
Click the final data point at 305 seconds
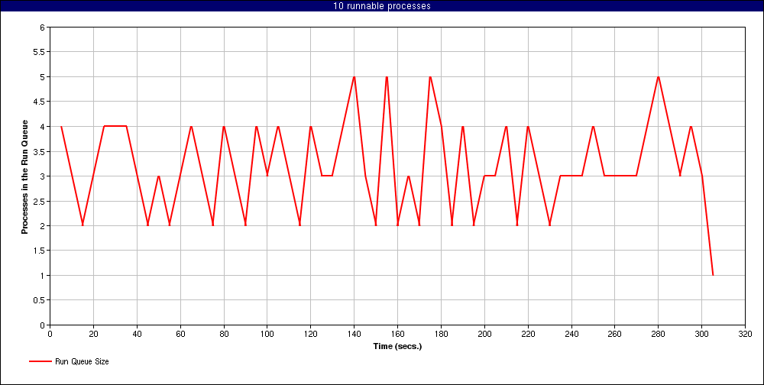click(713, 275)
